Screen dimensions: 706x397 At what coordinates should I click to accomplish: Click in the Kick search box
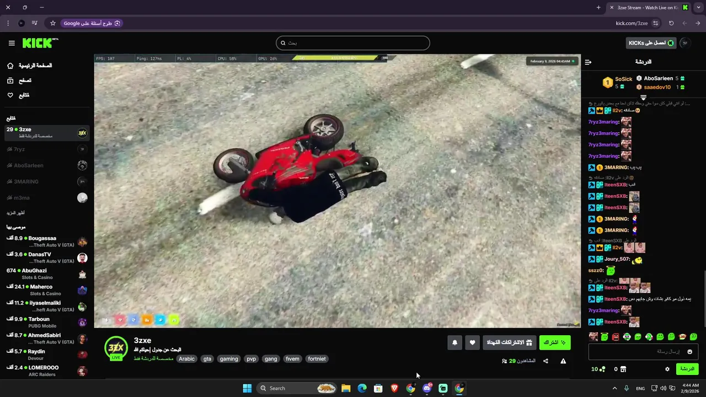[353, 43]
